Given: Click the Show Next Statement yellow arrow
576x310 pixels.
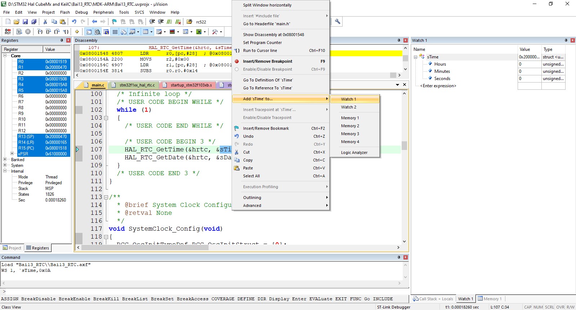Looking at the screenshot, I should [77, 32].
